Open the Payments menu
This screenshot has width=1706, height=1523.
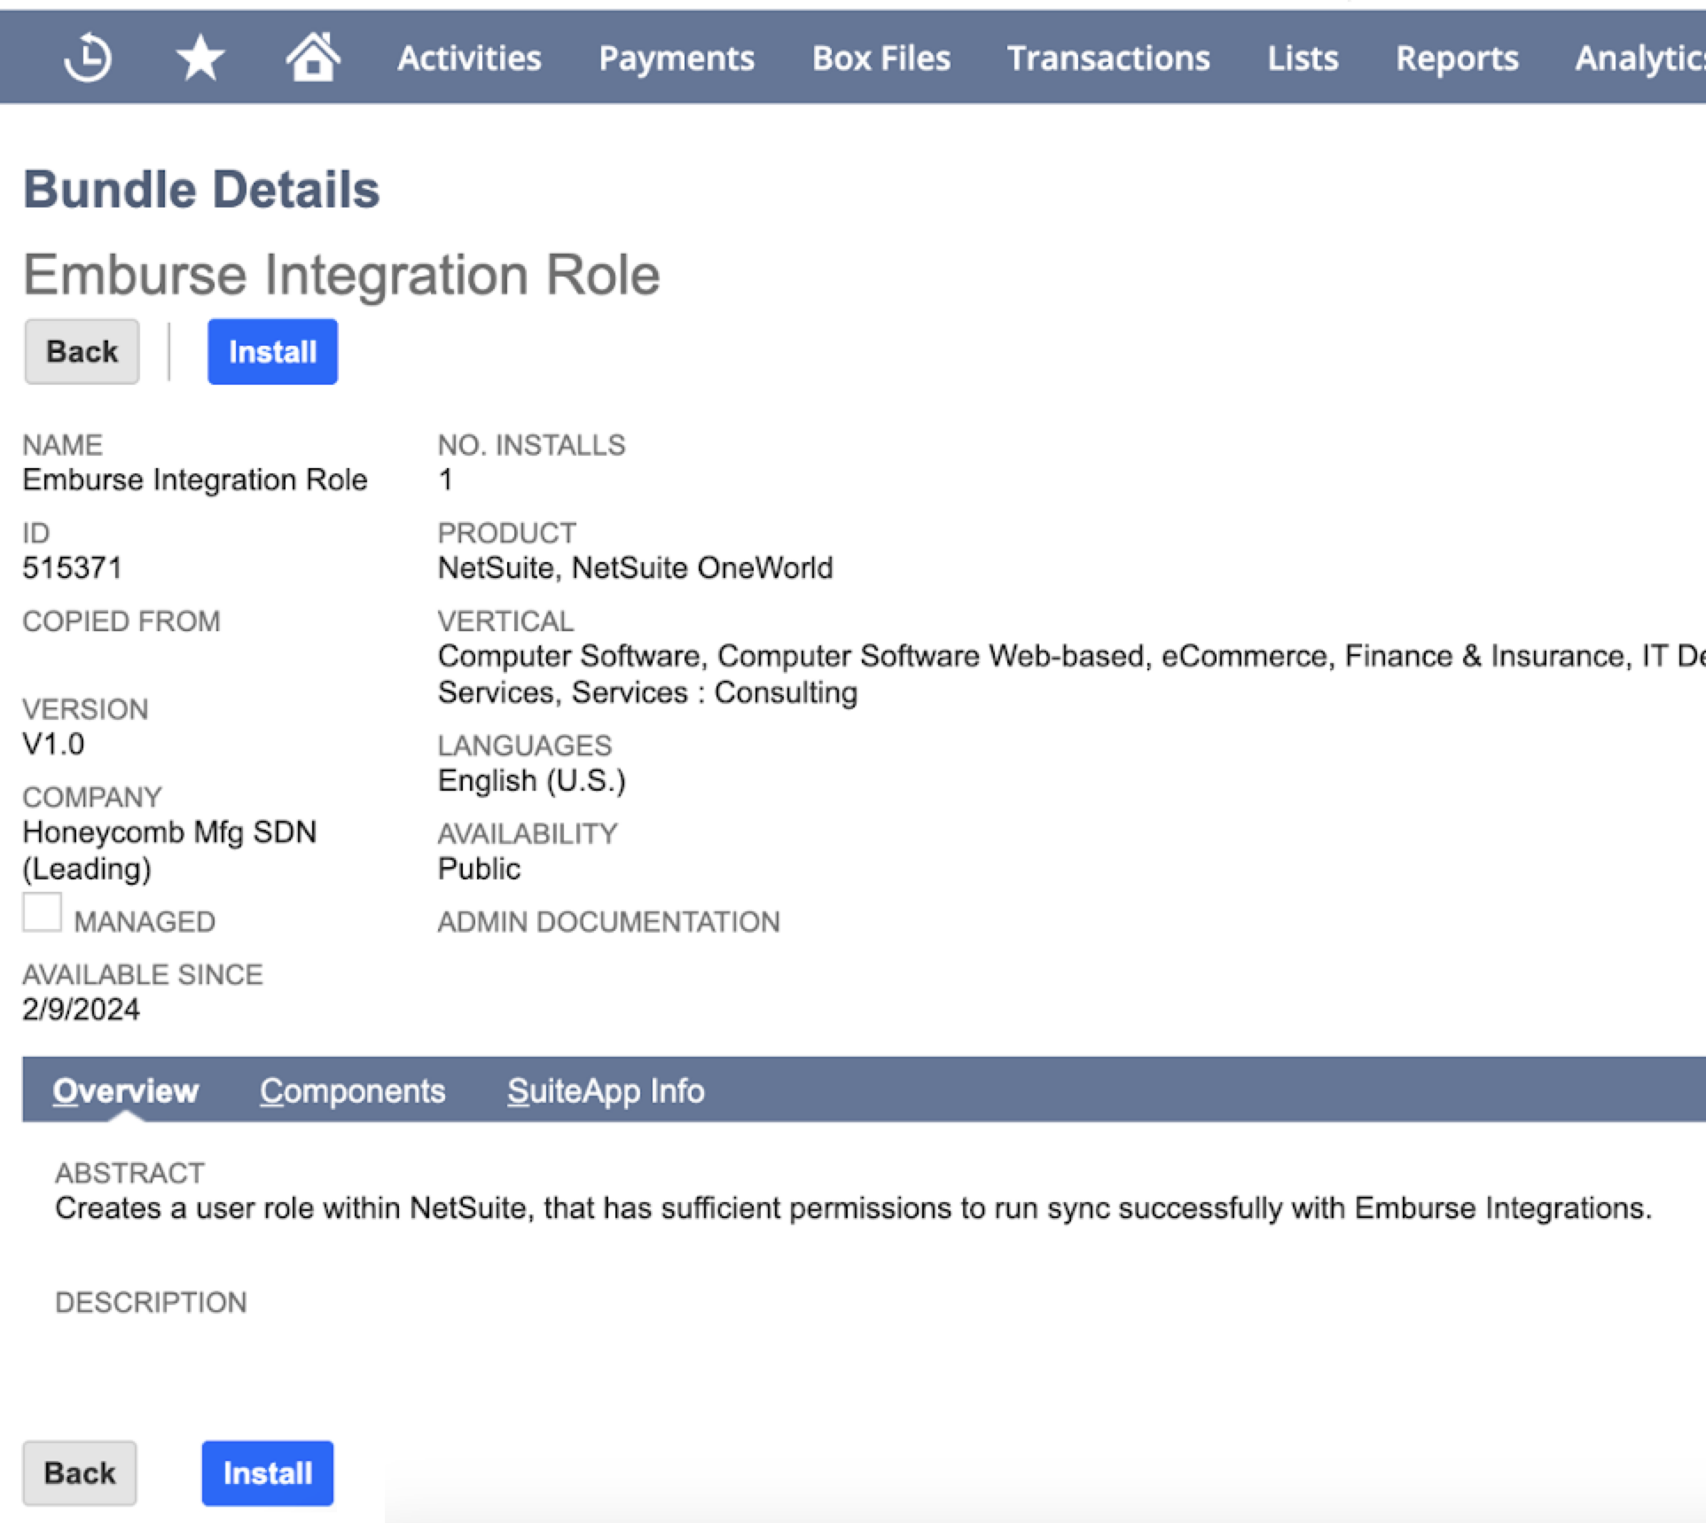[x=677, y=57]
